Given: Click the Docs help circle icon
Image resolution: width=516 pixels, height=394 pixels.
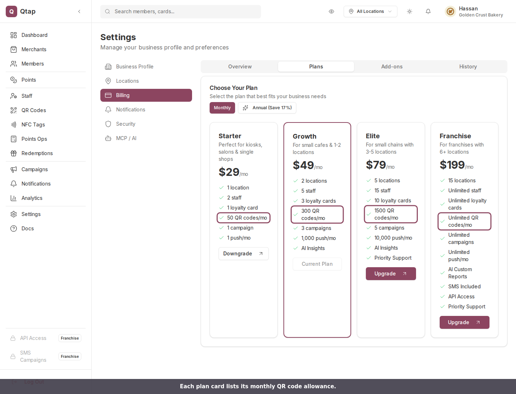Looking at the screenshot, I should 14,229.
